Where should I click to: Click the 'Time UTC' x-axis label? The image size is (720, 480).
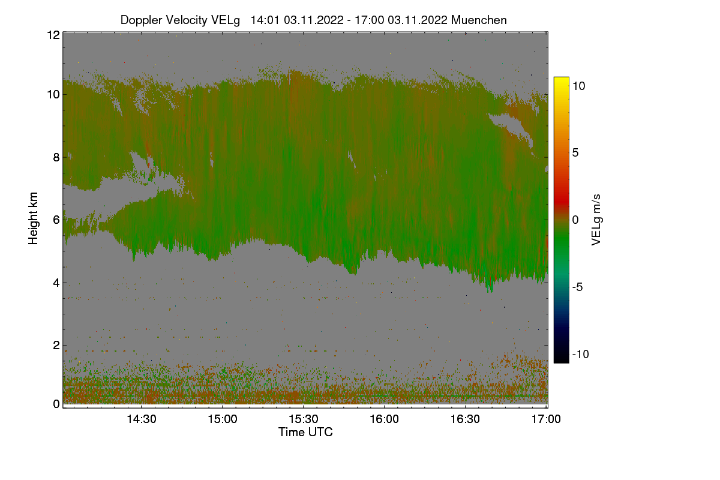point(305,432)
